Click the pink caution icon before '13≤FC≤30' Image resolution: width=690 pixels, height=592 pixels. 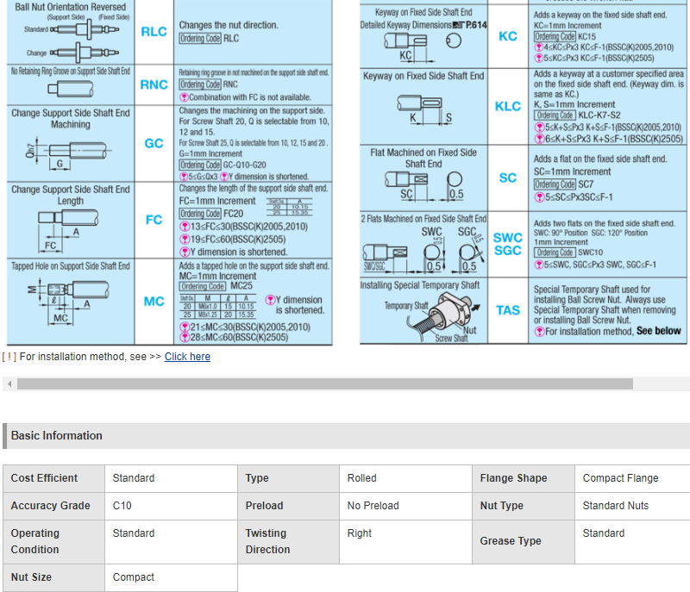[x=185, y=227]
